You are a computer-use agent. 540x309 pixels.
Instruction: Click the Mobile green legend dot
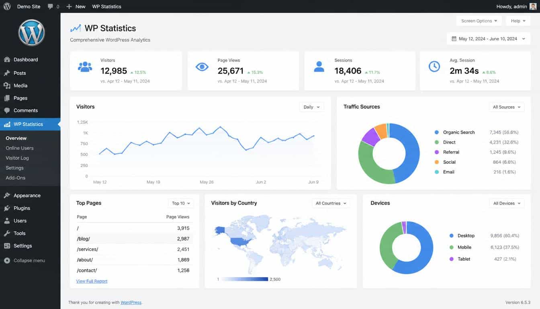click(x=452, y=247)
